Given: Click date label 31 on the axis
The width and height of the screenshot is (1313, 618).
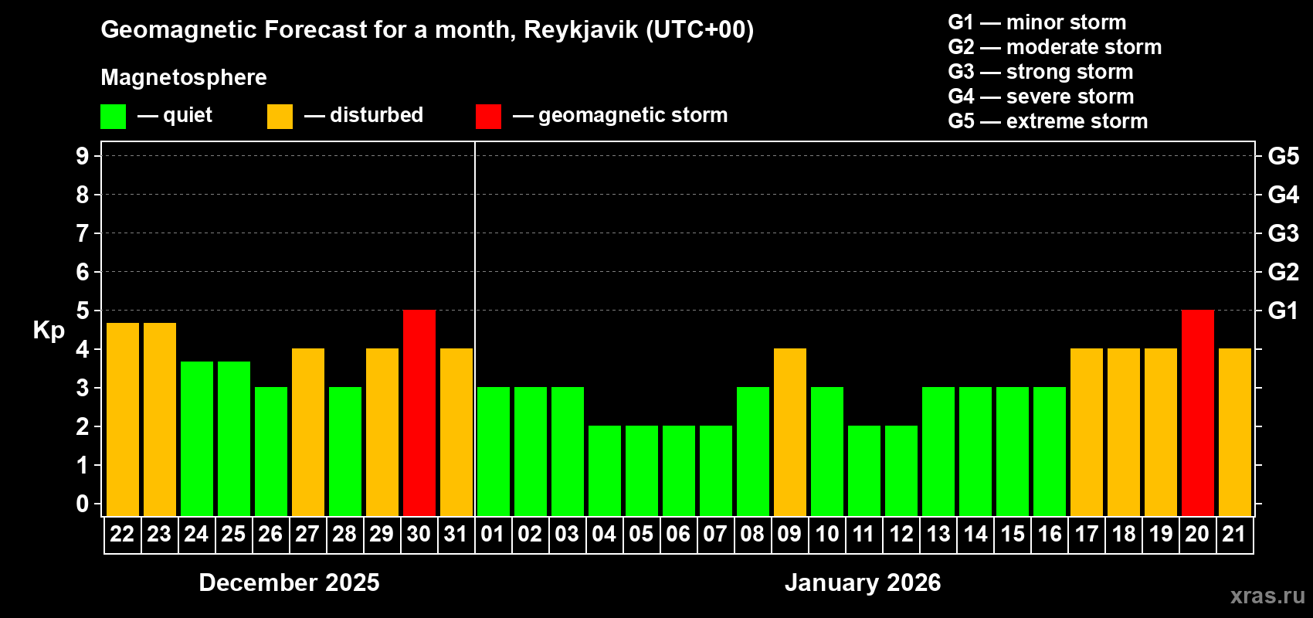Looking at the screenshot, I should [456, 535].
